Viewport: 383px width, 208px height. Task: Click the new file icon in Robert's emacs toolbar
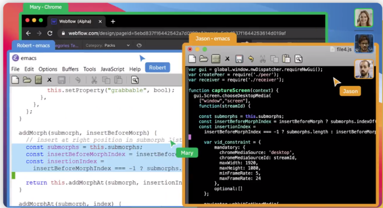[15, 80]
